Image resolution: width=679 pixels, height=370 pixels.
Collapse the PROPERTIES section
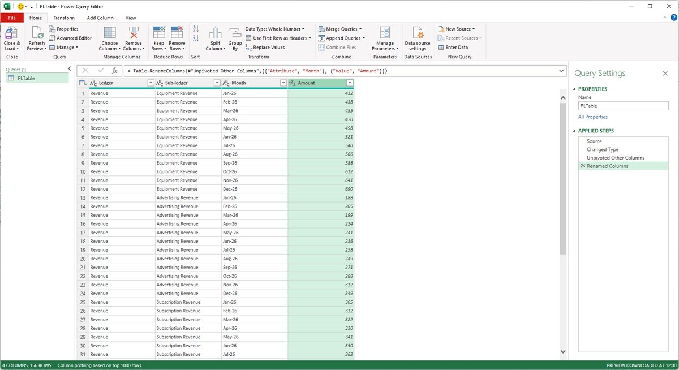coord(575,89)
